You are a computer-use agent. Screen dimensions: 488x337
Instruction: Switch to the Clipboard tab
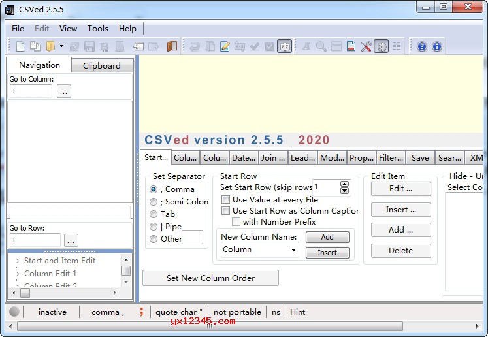tap(102, 66)
